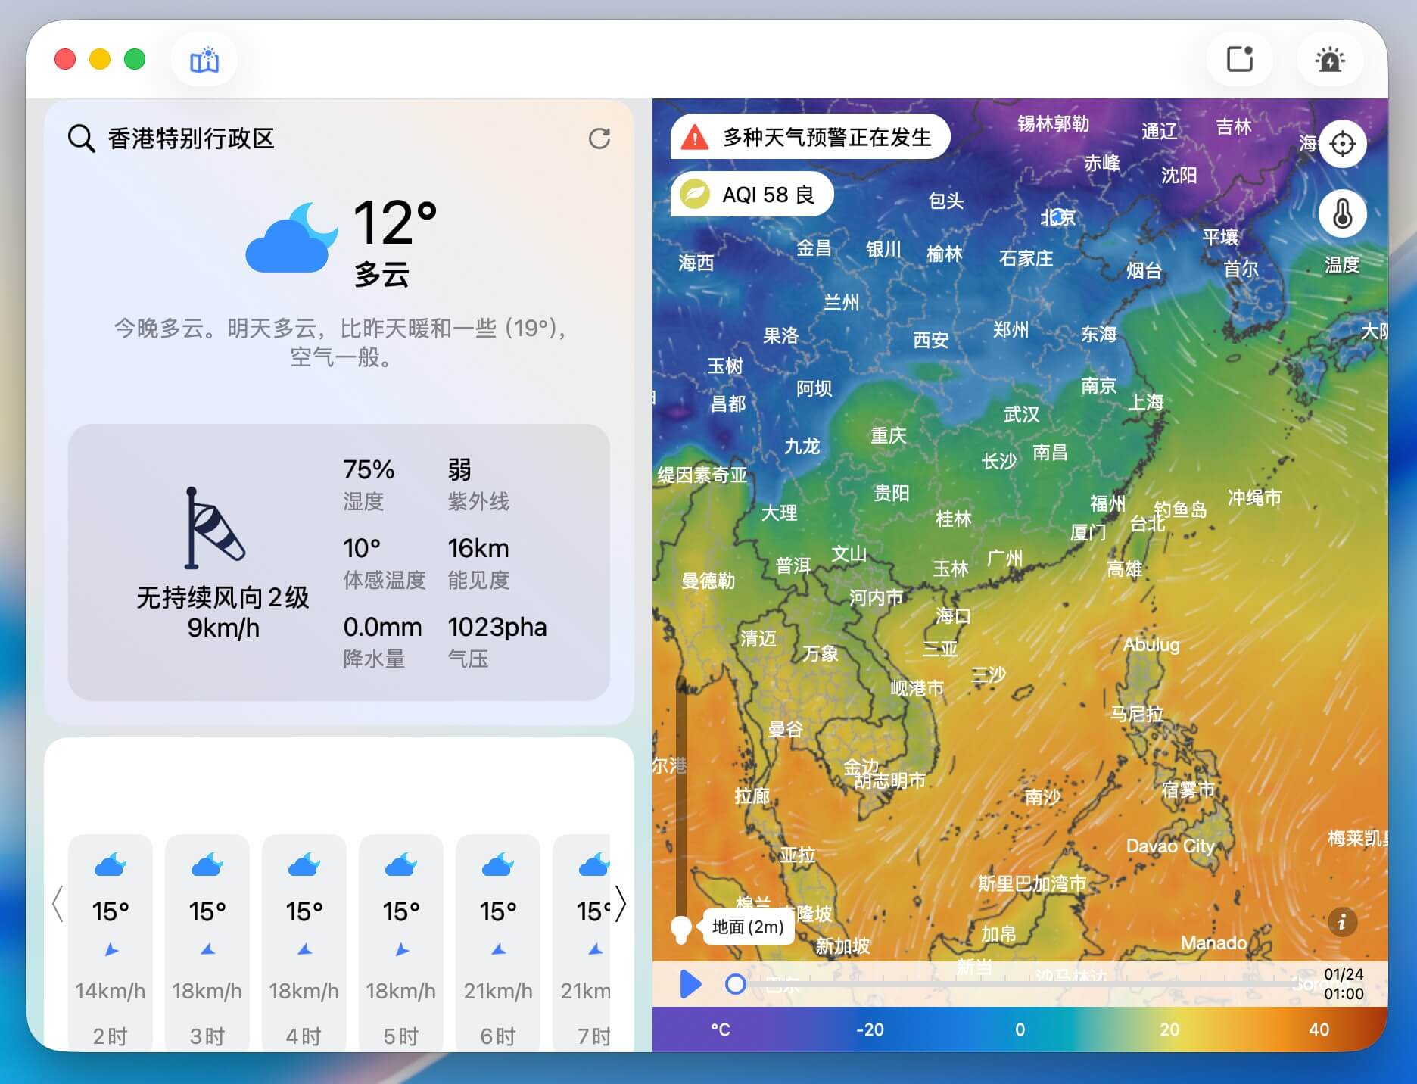Open the temperature layer selector
This screenshot has height=1084, width=1417.
1342,214
